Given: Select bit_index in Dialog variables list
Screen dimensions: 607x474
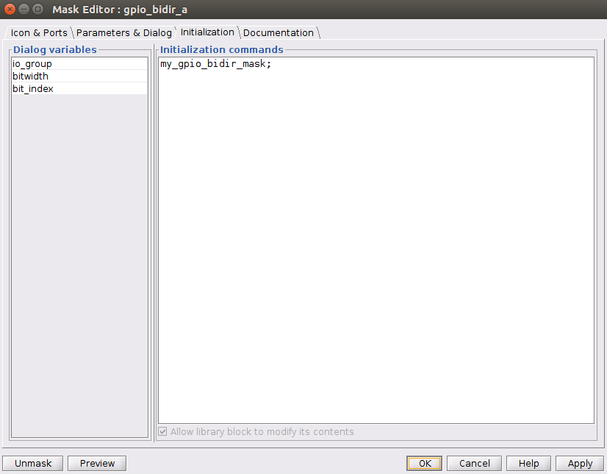Looking at the screenshot, I should 79,88.
